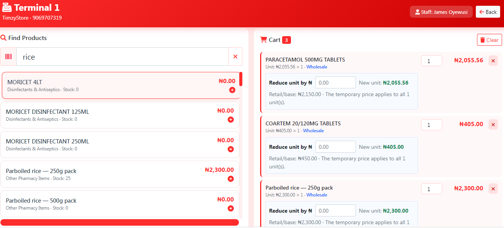This screenshot has height=228, width=504.
Task: Select the MORICET DISINFECTANT 125ML product name
Action: click(x=47, y=112)
